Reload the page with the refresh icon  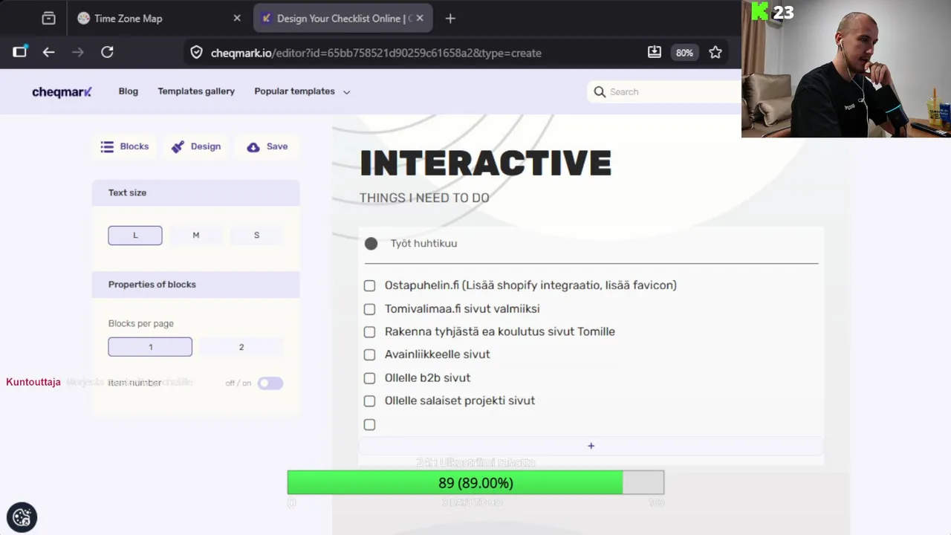107,52
